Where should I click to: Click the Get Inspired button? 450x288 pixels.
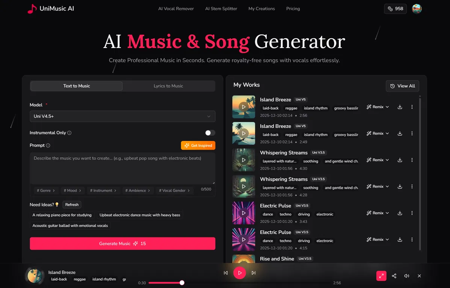point(198,145)
